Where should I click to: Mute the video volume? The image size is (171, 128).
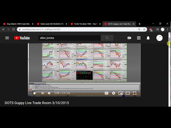(49, 93)
